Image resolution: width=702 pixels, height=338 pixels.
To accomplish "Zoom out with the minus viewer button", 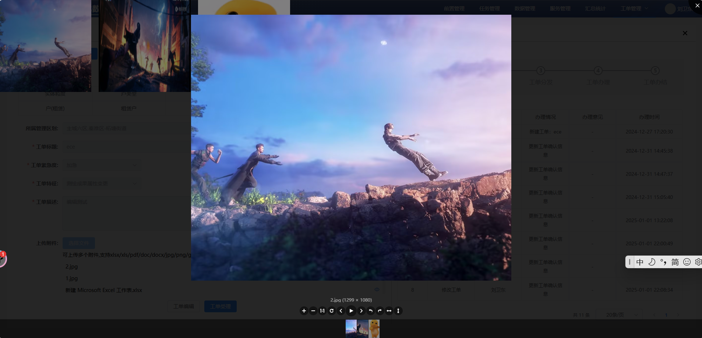I will tap(313, 311).
